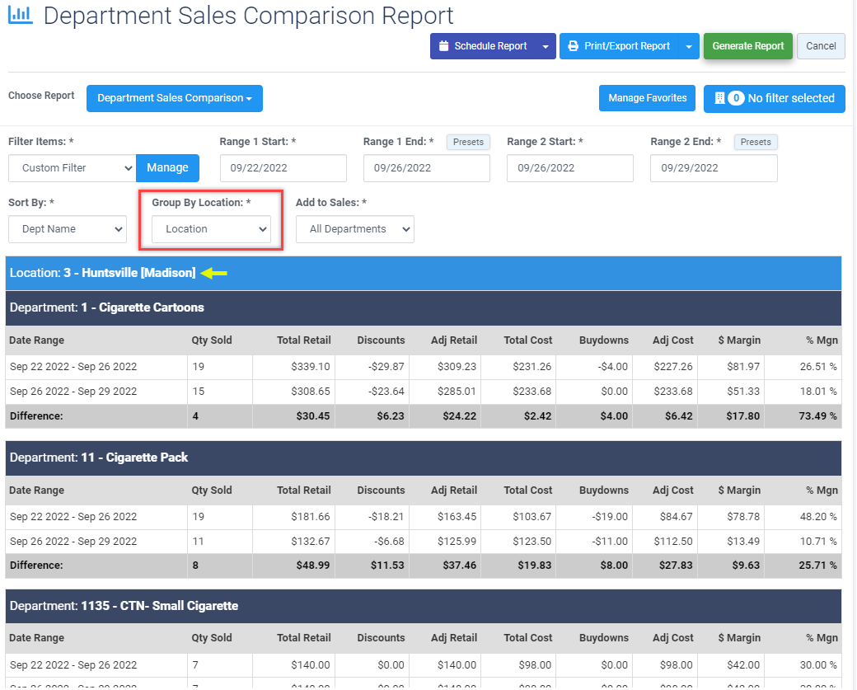Click the Total Cost value $231.26
The image size is (857, 690).
coord(532,367)
